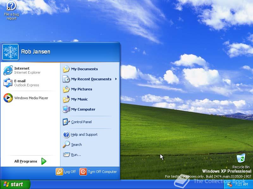Click the My Computer monitor icon
Image resolution: width=253 pixels, height=189 pixels.
tap(66, 109)
